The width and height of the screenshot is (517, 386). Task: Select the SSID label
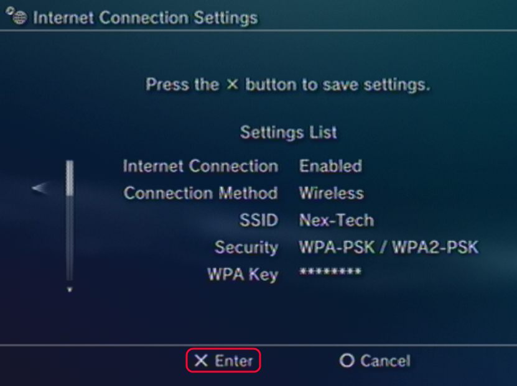tap(259, 220)
